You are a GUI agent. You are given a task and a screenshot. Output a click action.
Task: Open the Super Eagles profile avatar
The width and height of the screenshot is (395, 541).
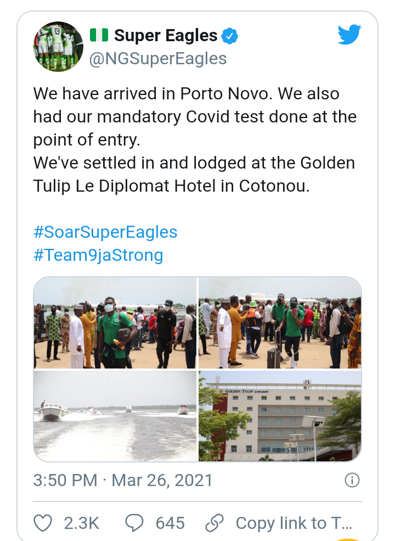click(x=58, y=47)
